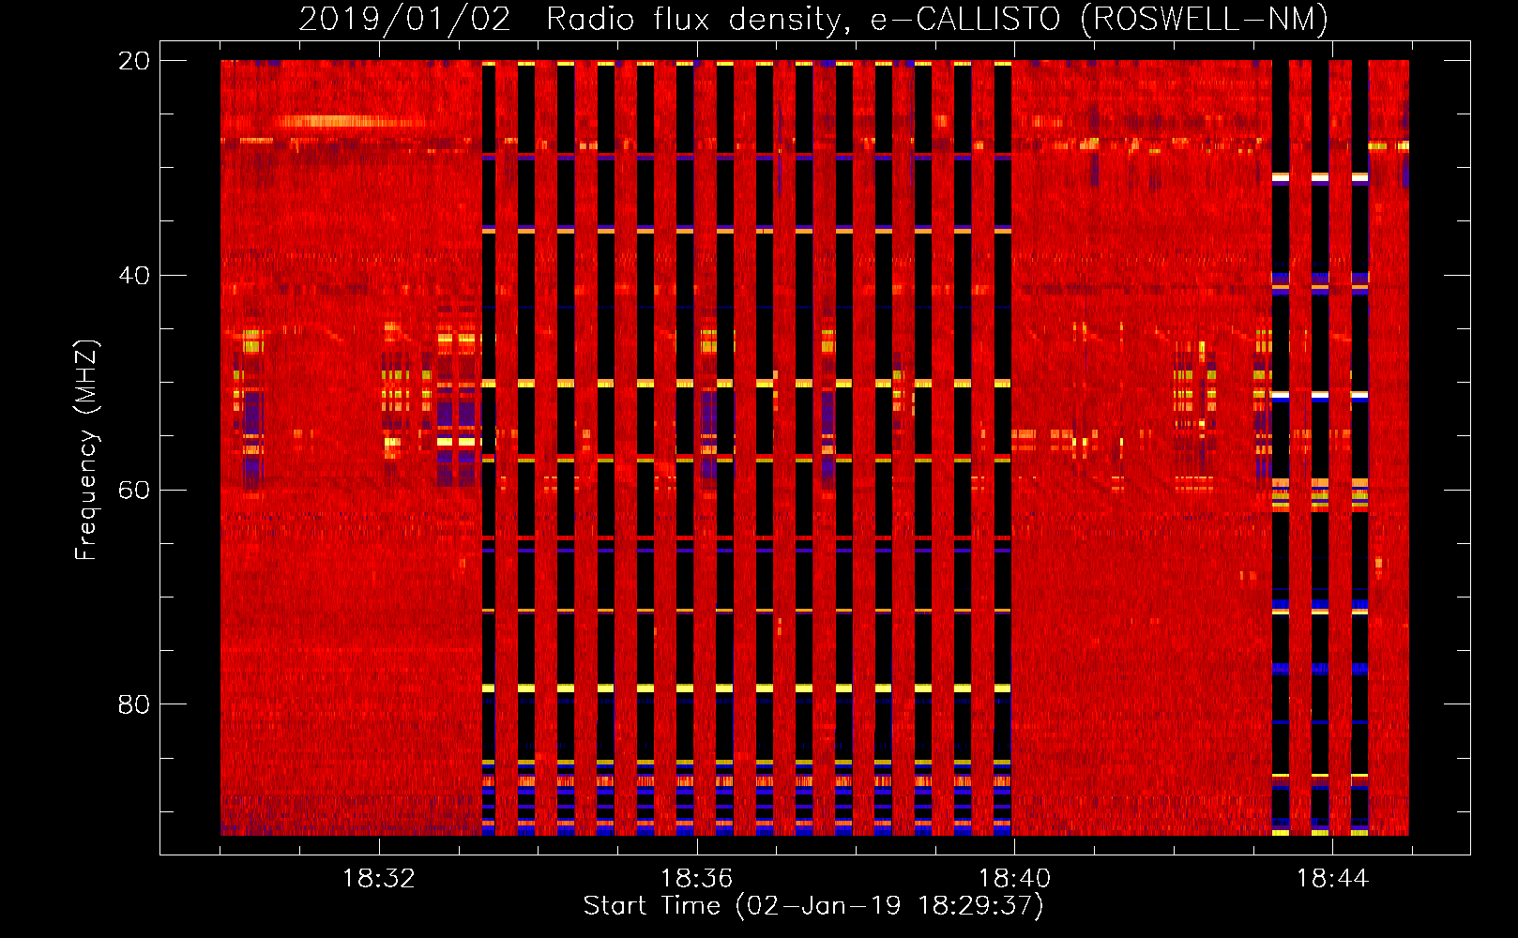Click the time tick label '18:36'
This screenshot has width=1518, height=938.
(x=696, y=879)
